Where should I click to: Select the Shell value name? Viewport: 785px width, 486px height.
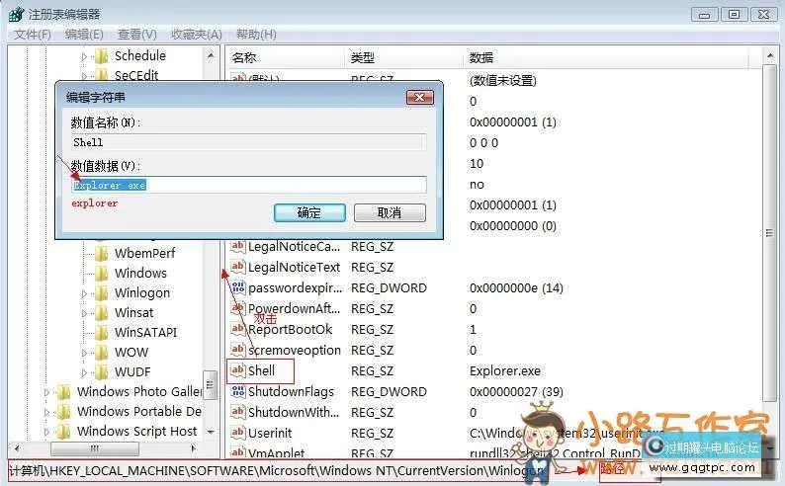click(261, 371)
